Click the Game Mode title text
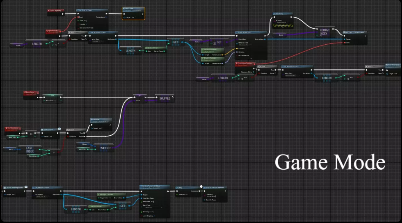This screenshot has height=223, width=402. point(330,162)
